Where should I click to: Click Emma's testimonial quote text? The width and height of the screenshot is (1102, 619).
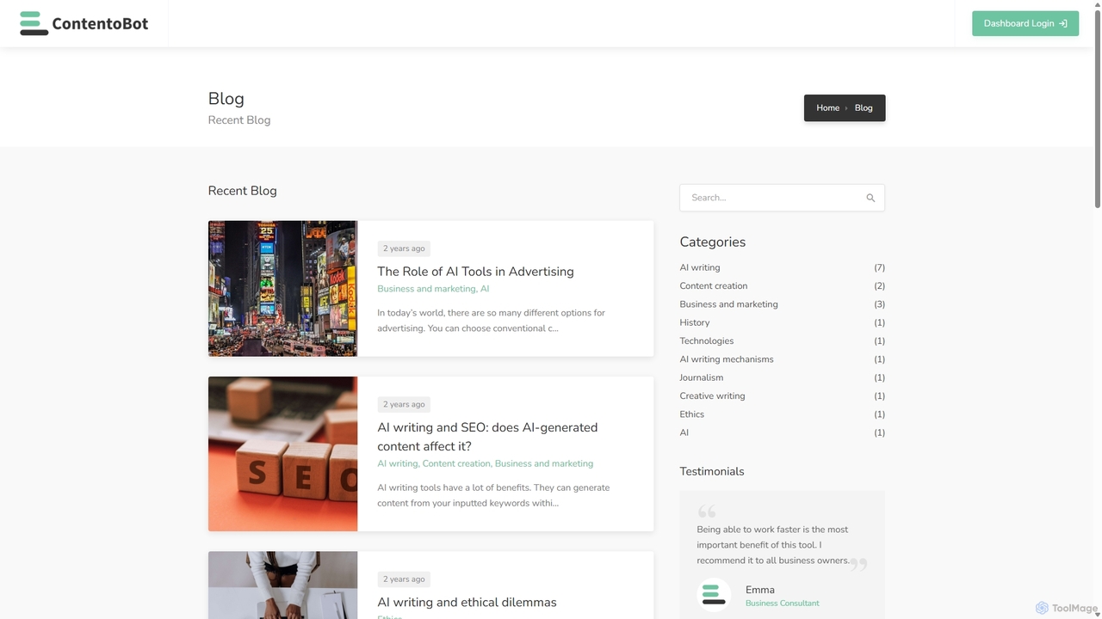point(773,545)
